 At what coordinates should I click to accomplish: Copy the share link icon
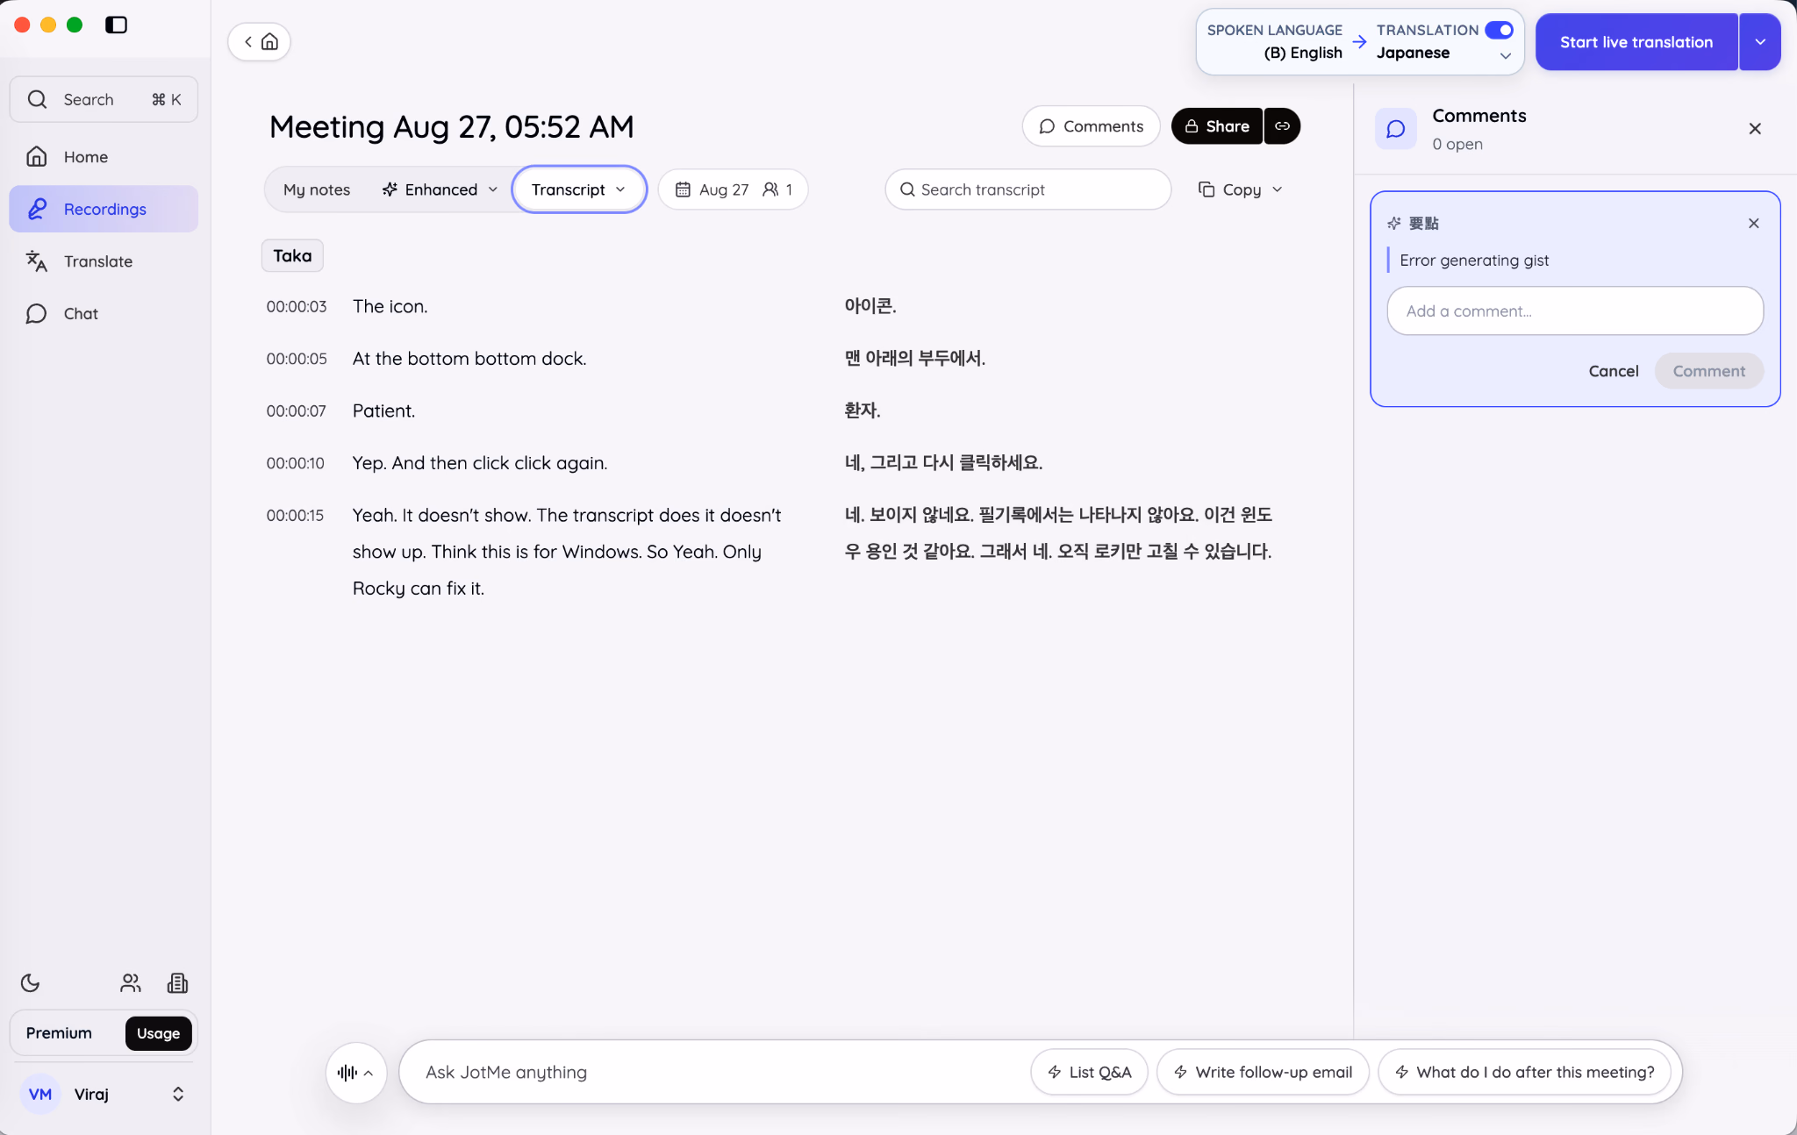point(1282,126)
